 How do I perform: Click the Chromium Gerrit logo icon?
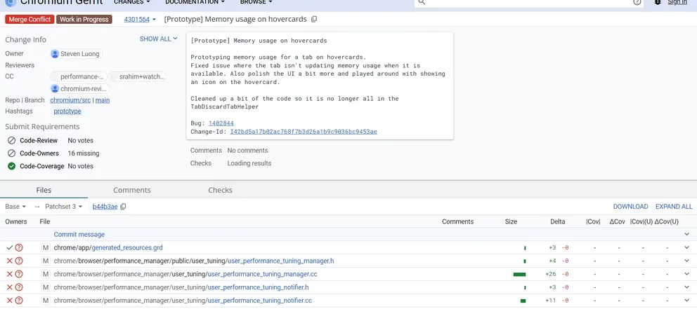[x=10, y=2]
